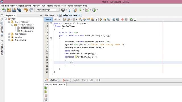Click the Comment code icon
This screenshot has width=182, height=102.
[131, 20]
